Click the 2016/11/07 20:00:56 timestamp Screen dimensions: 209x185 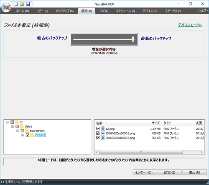click(104, 53)
